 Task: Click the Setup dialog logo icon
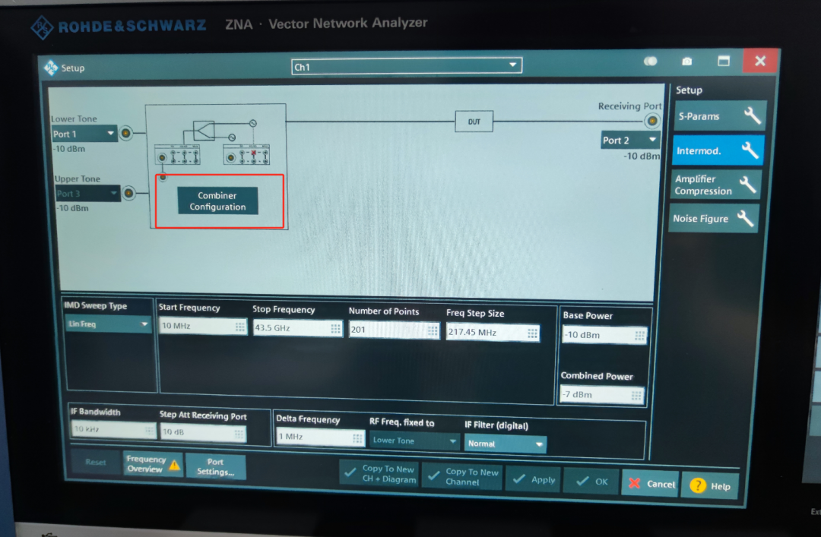click(x=51, y=68)
